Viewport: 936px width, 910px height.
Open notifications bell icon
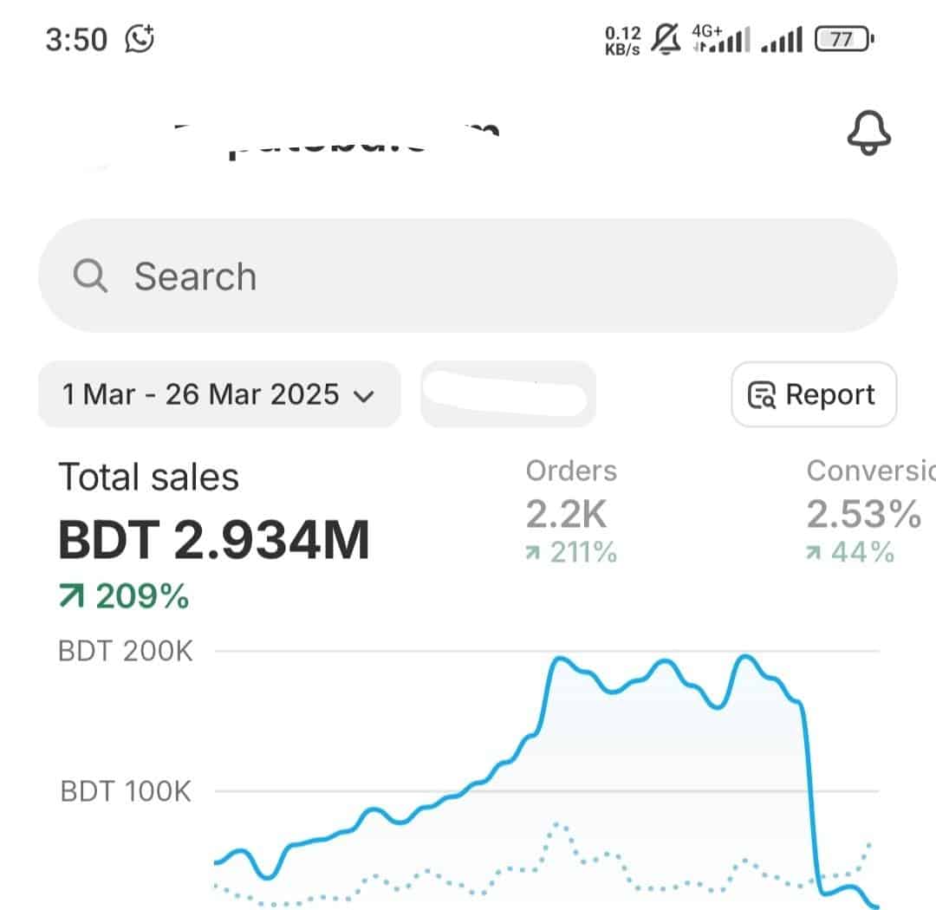[x=869, y=133]
